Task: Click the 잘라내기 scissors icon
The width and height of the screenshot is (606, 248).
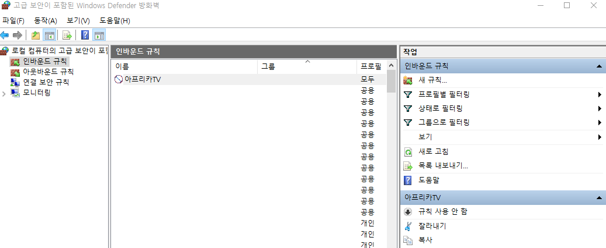Action: point(408,226)
